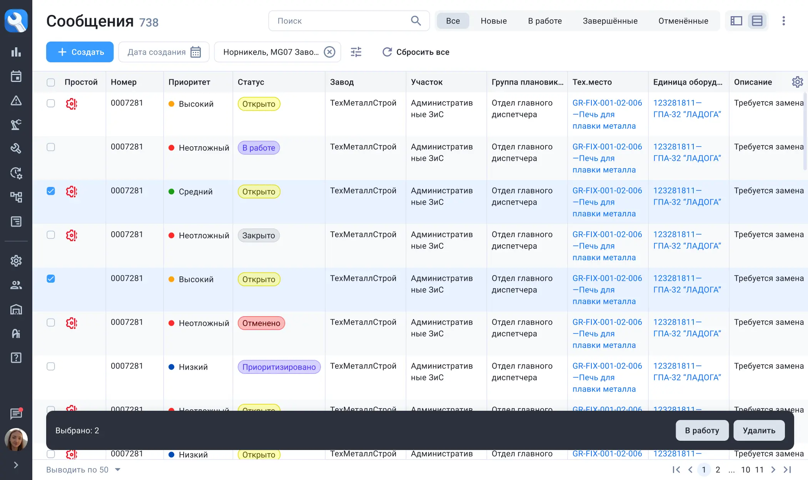Switch to the Новые tab
Image resolution: width=808 pixels, height=480 pixels.
click(494, 21)
